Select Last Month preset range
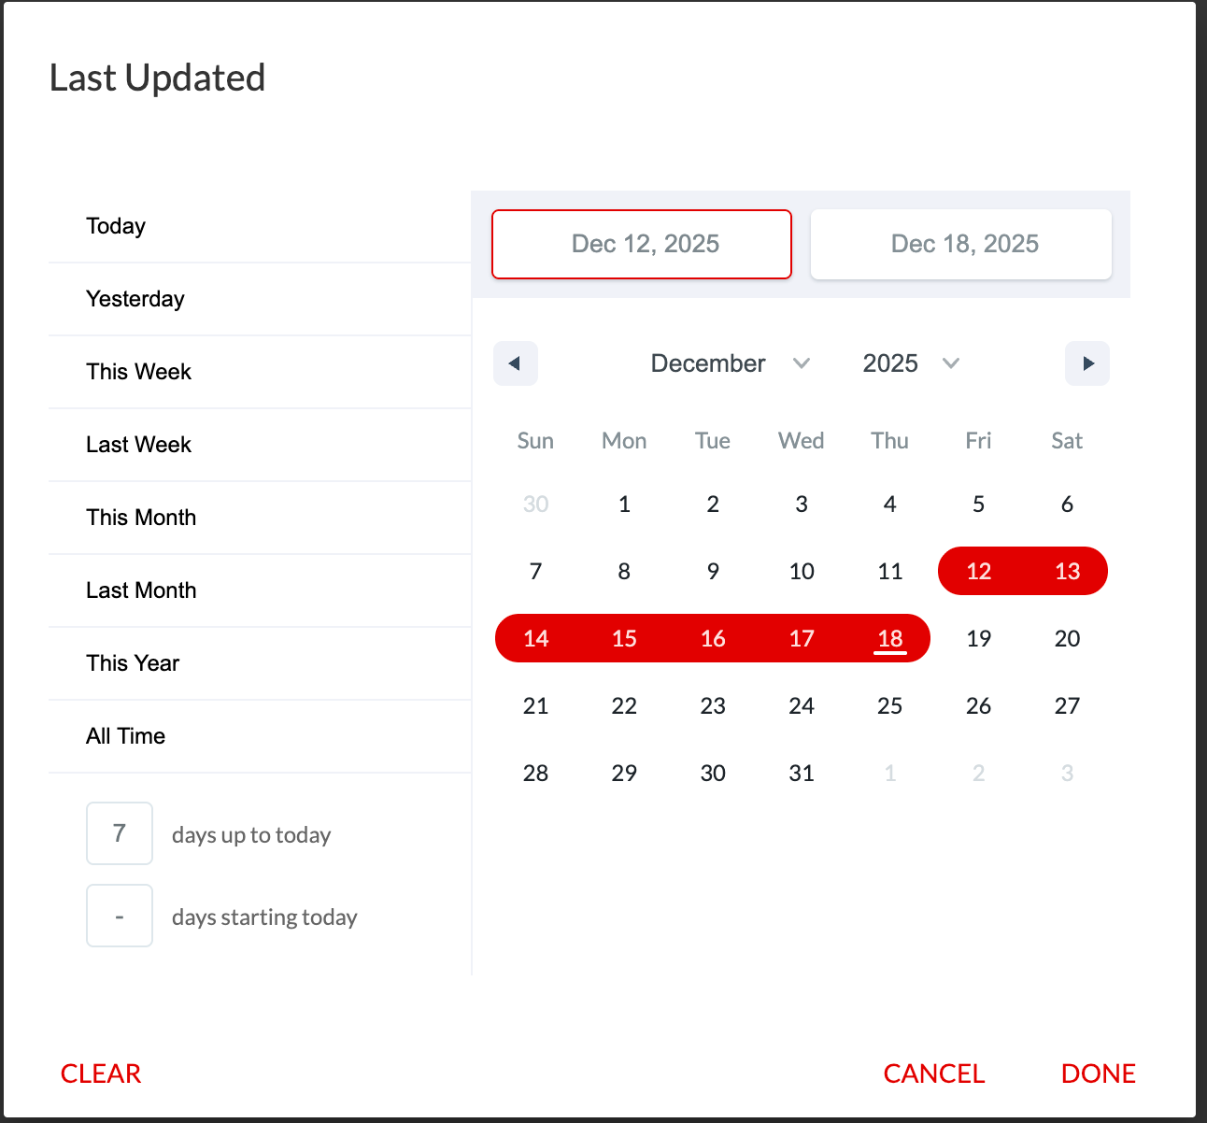The height and width of the screenshot is (1123, 1207). 141,590
